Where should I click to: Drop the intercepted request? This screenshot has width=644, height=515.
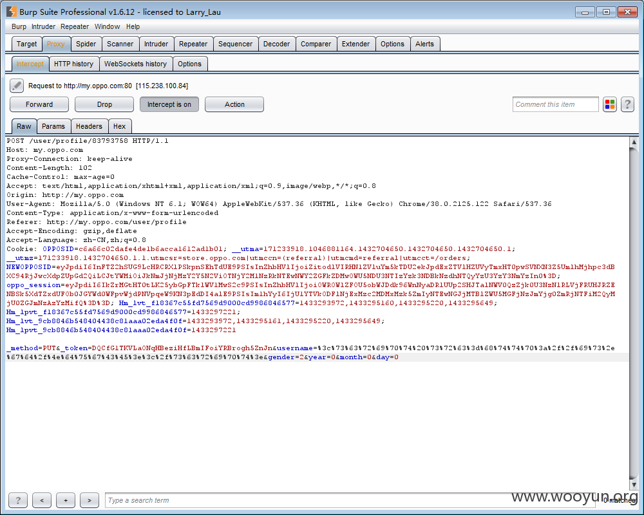coord(104,104)
